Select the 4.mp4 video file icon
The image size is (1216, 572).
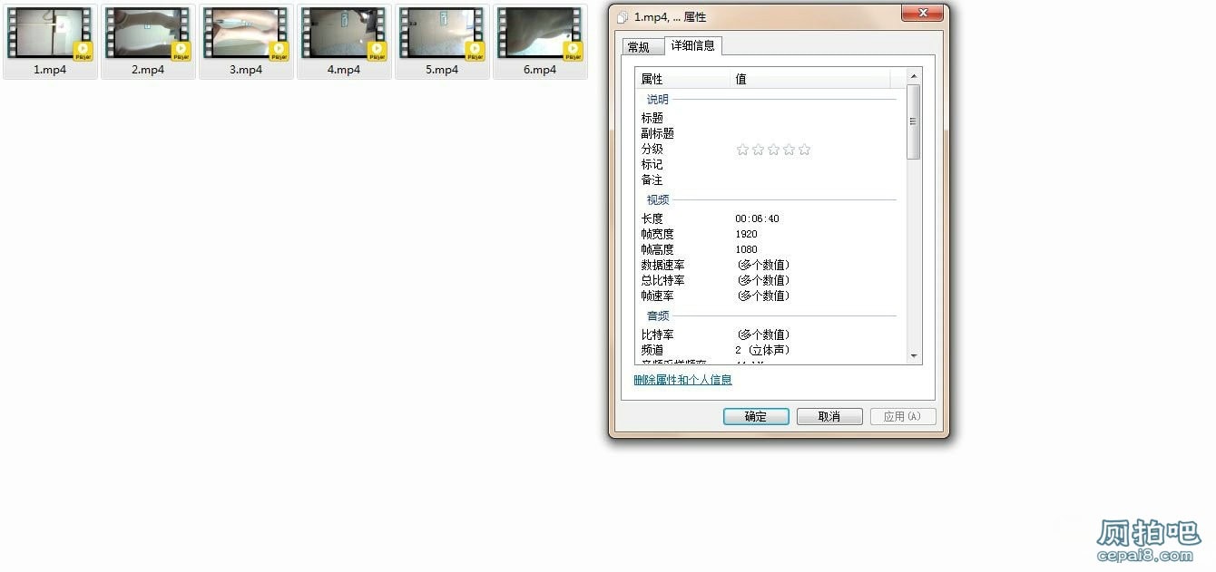(x=344, y=34)
